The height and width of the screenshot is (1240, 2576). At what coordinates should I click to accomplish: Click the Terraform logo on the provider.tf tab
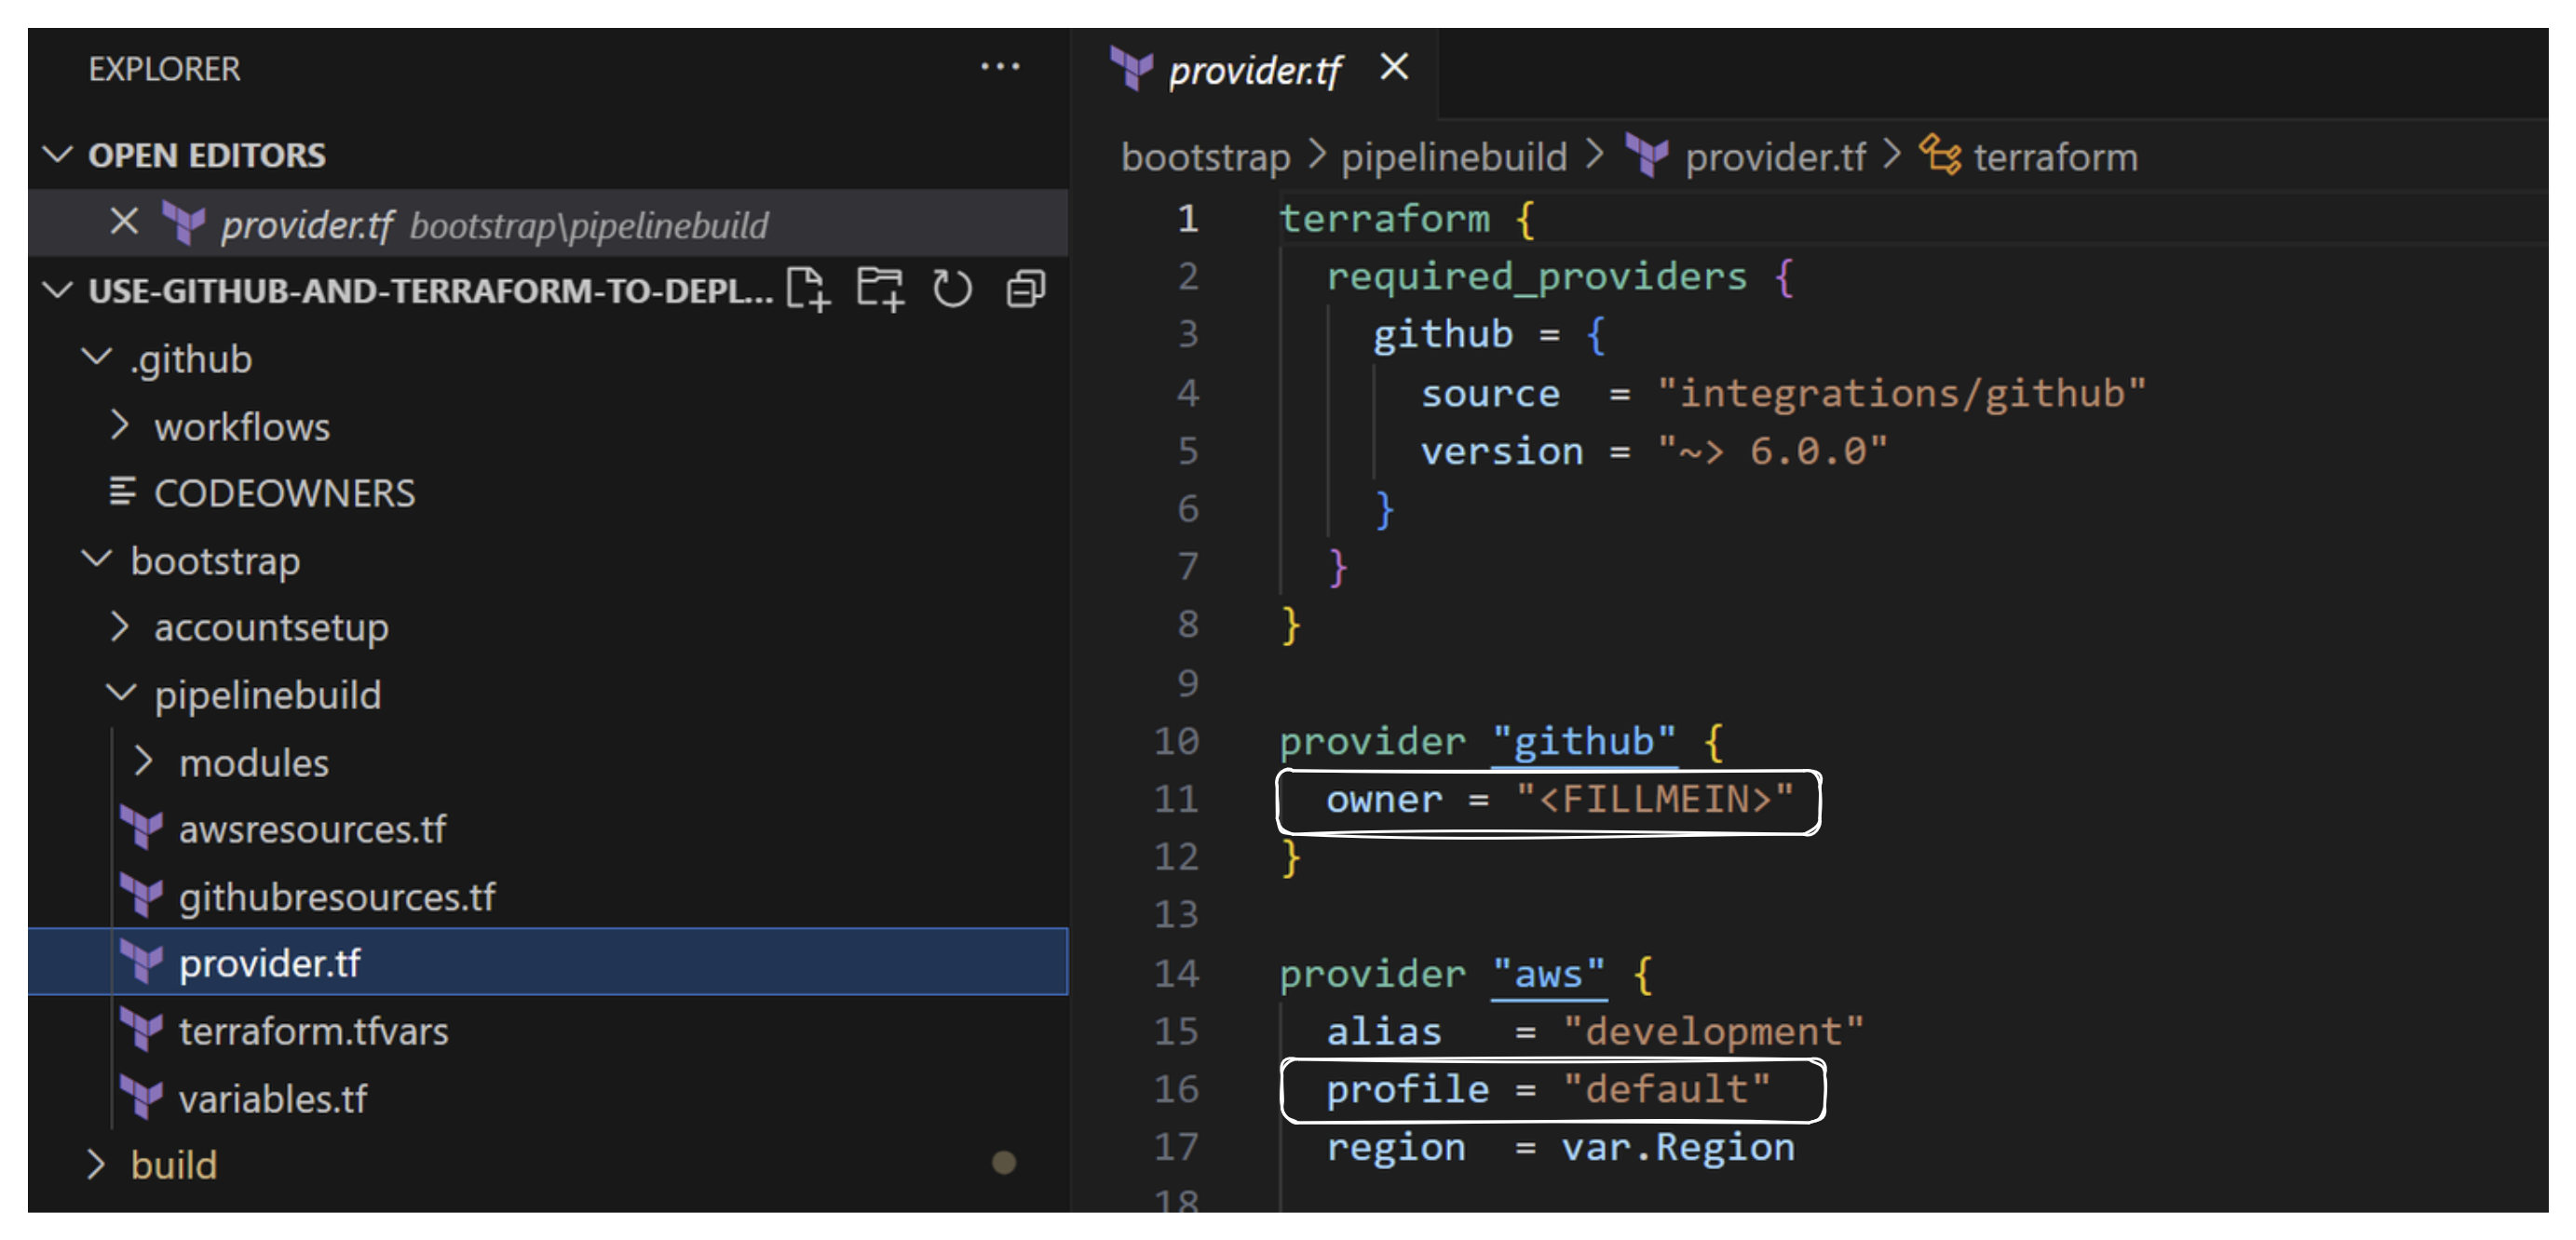point(1131,70)
